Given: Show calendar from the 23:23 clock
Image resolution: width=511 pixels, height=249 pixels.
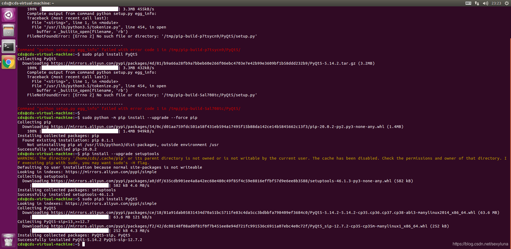Looking at the screenshot, I should pos(496,3).
